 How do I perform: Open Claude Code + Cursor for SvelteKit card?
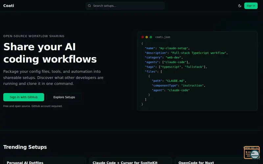click(x=130, y=161)
